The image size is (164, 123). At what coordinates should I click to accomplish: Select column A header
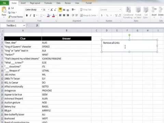23,30
